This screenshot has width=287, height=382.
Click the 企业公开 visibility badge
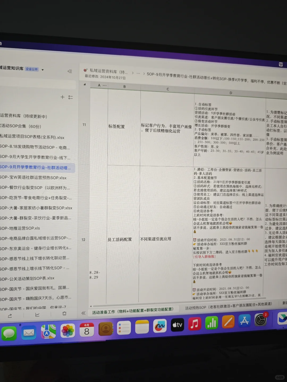(x=31, y=69)
